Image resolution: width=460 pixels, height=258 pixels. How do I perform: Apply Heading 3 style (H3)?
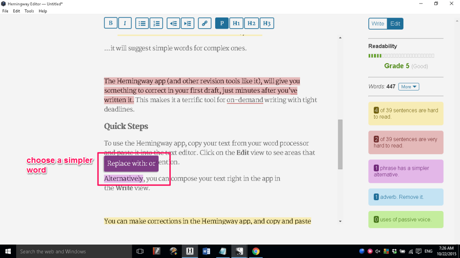[x=267, y=23]
